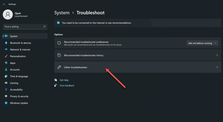Screen dimensions: 223x122
Task: Click the blue info icon in banner
Action: (x=58, y=23)
